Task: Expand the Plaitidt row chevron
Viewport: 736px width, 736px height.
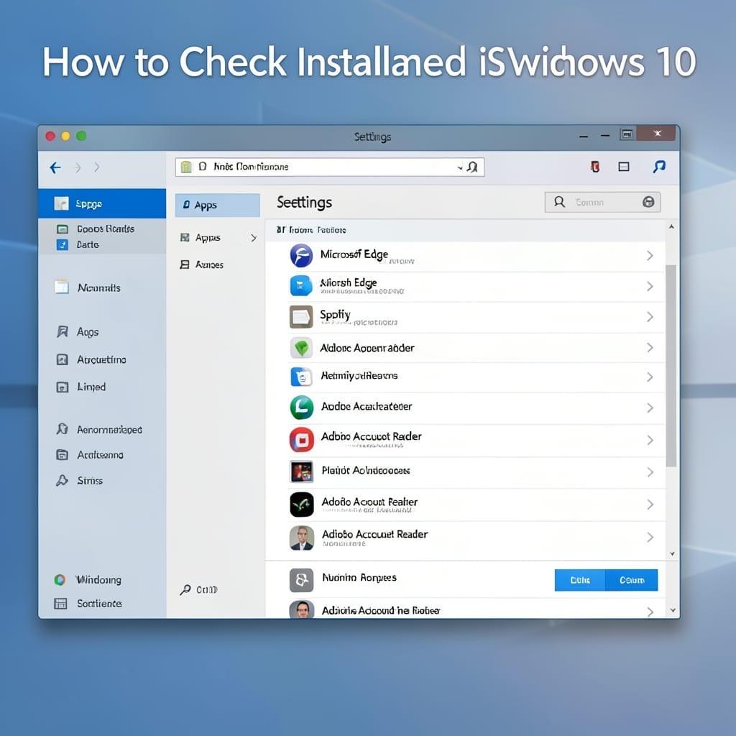Action: click(x=650, y=472)
